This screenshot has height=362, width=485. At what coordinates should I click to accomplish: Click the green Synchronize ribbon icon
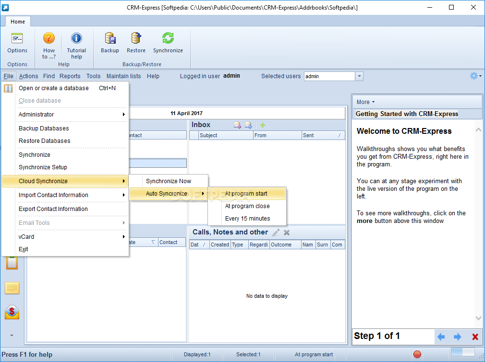pos(168,38)
